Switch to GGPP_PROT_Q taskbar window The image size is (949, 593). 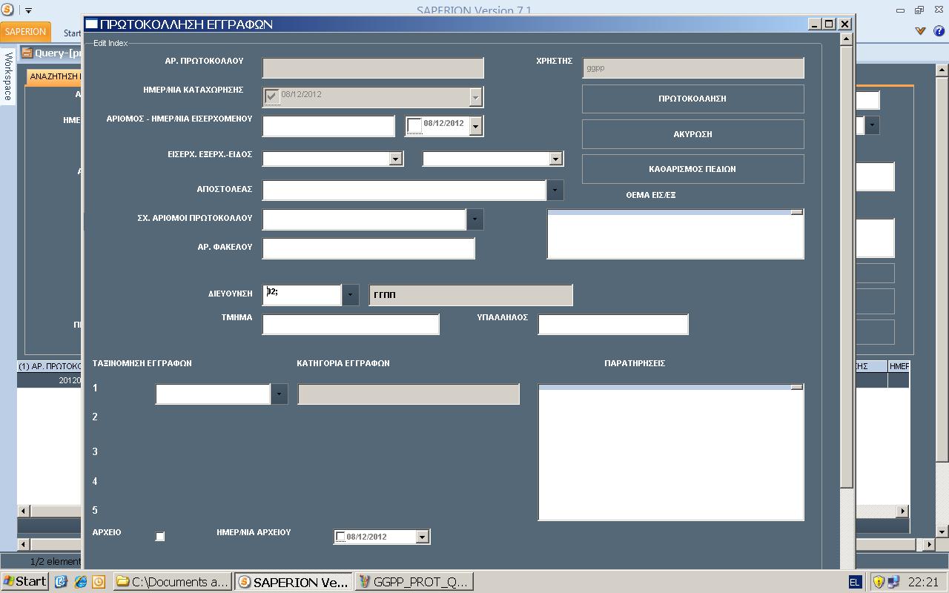click(413, 582)
